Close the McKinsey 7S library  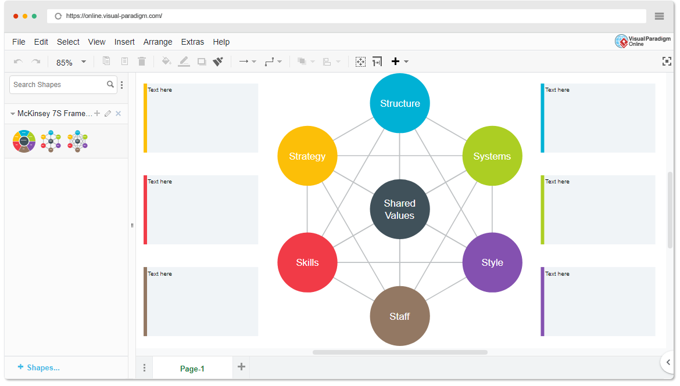coord(119,114)
